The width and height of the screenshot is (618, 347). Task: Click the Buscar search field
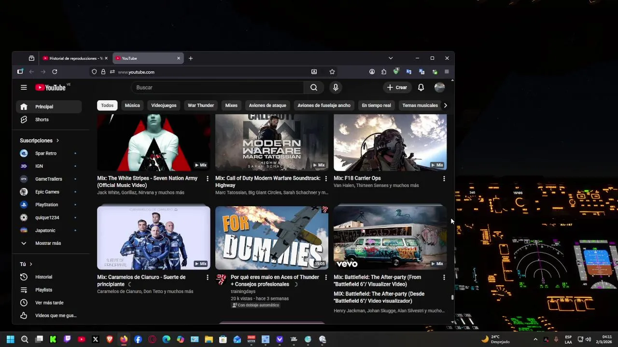click(217, 87)
